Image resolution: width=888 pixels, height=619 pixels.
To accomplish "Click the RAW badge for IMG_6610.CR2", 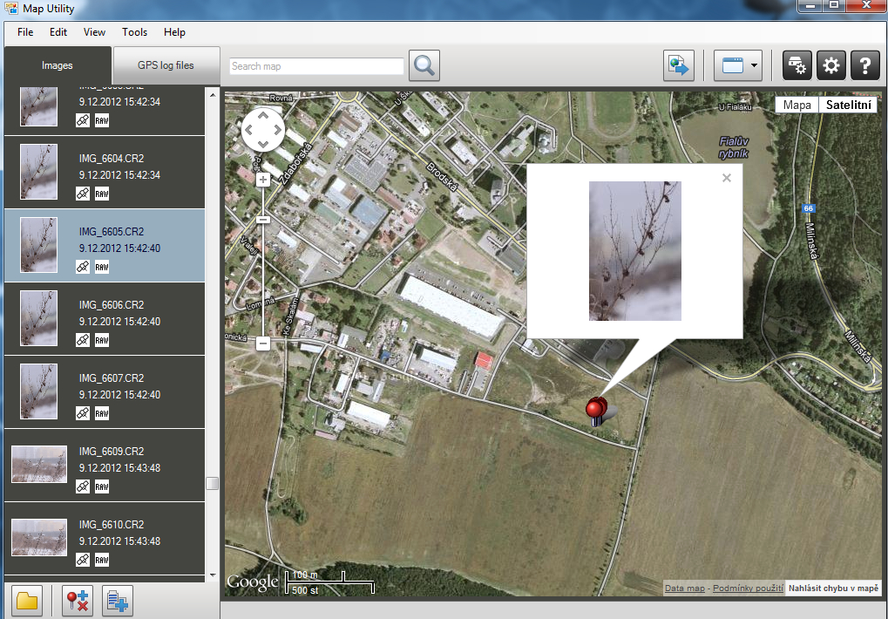I will [x=102, y=560].
